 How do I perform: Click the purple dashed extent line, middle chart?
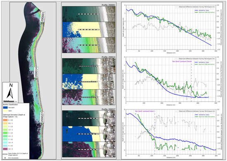pyautogui.click(x=191, y=82)
